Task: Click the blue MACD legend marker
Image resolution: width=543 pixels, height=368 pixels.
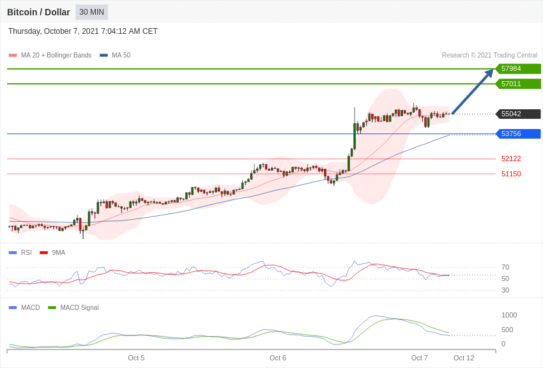Action: click(13, 307)
